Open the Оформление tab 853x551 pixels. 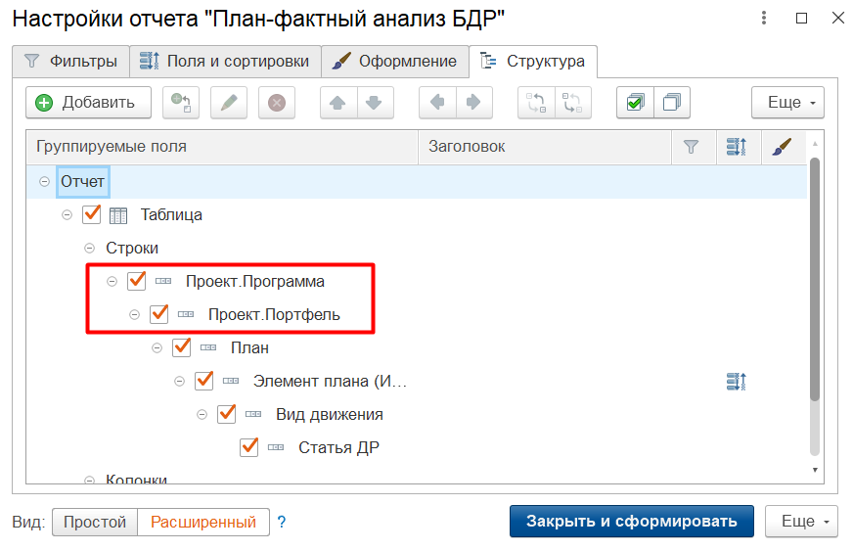click(x=394, y=61)
